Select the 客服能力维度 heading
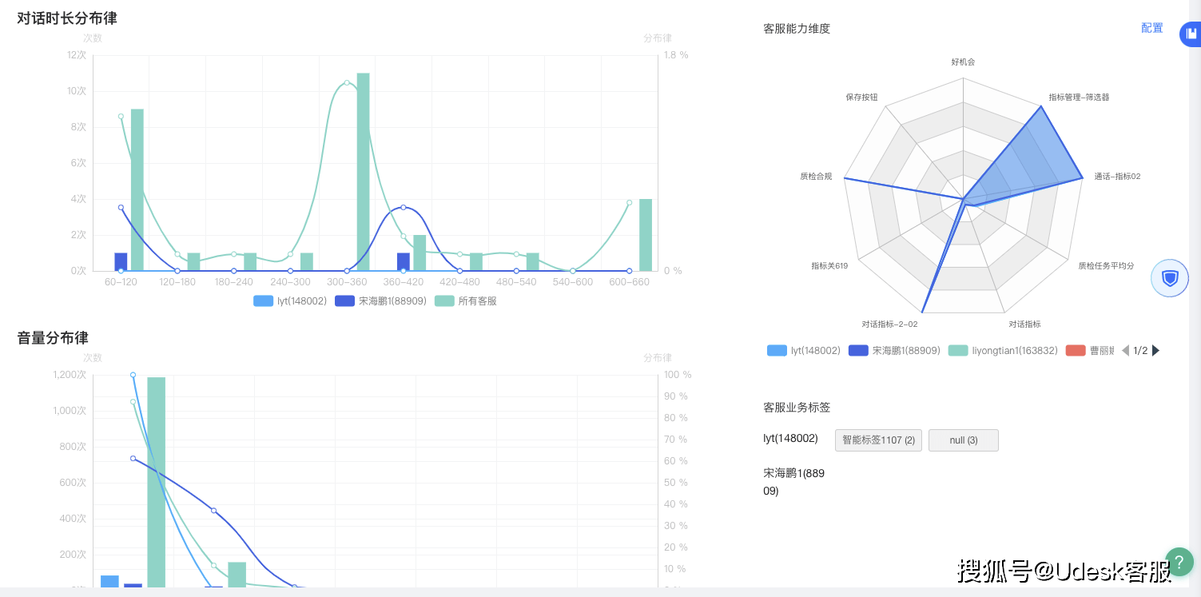The image size is (1201, 597). [797, 29]
